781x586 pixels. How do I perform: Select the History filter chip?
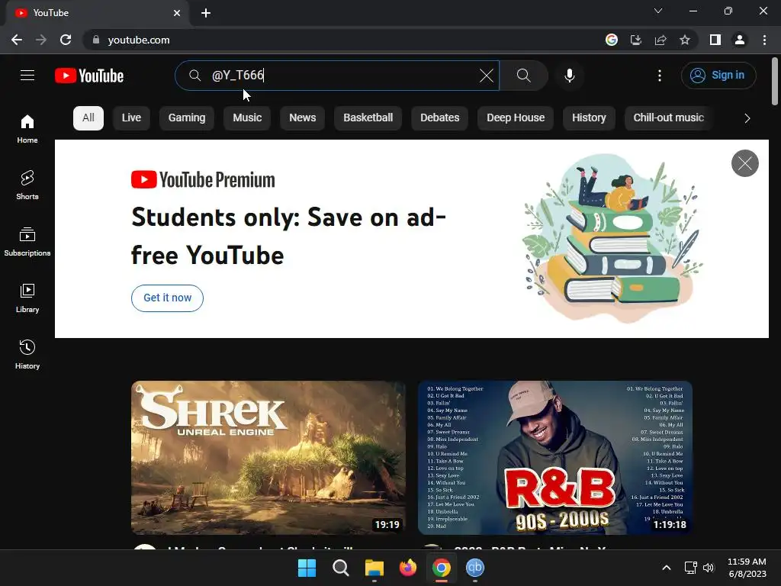589,118
